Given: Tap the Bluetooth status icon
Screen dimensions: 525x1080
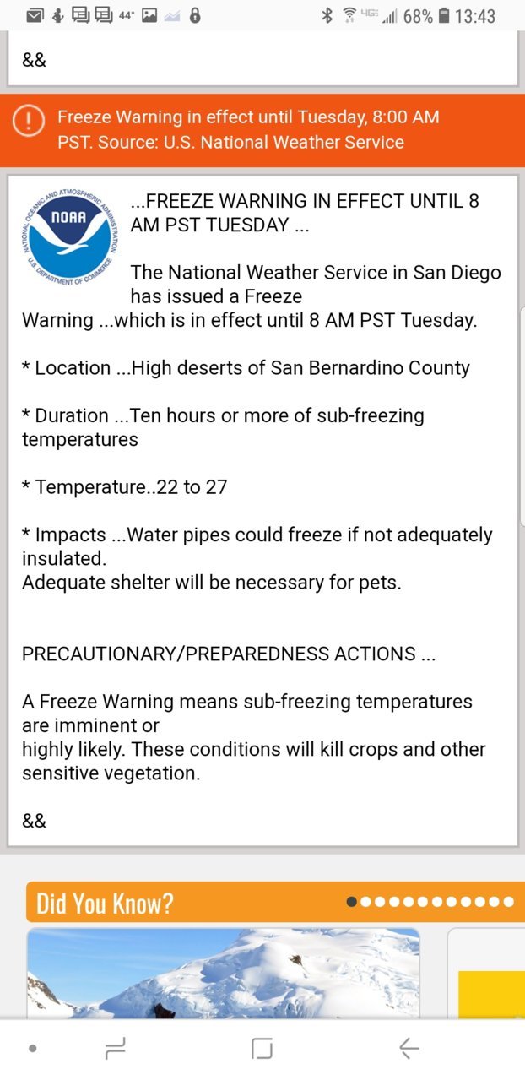Looking at the screenshot, I should [327, 15].
